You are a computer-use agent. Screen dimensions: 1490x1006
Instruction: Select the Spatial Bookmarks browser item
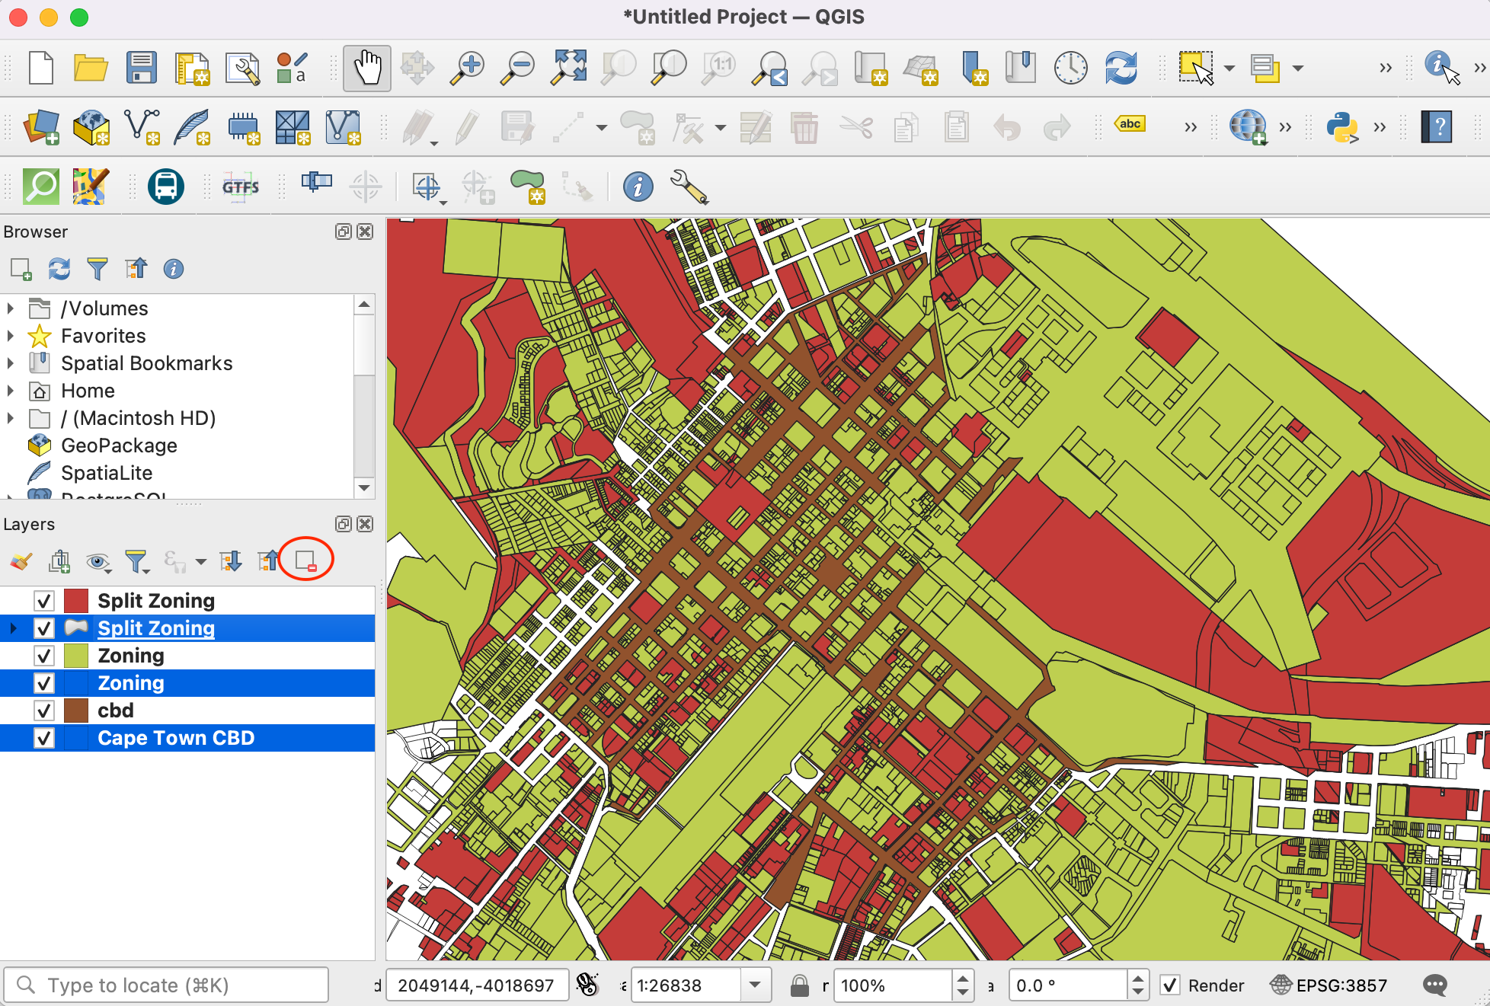coord(146,363)
